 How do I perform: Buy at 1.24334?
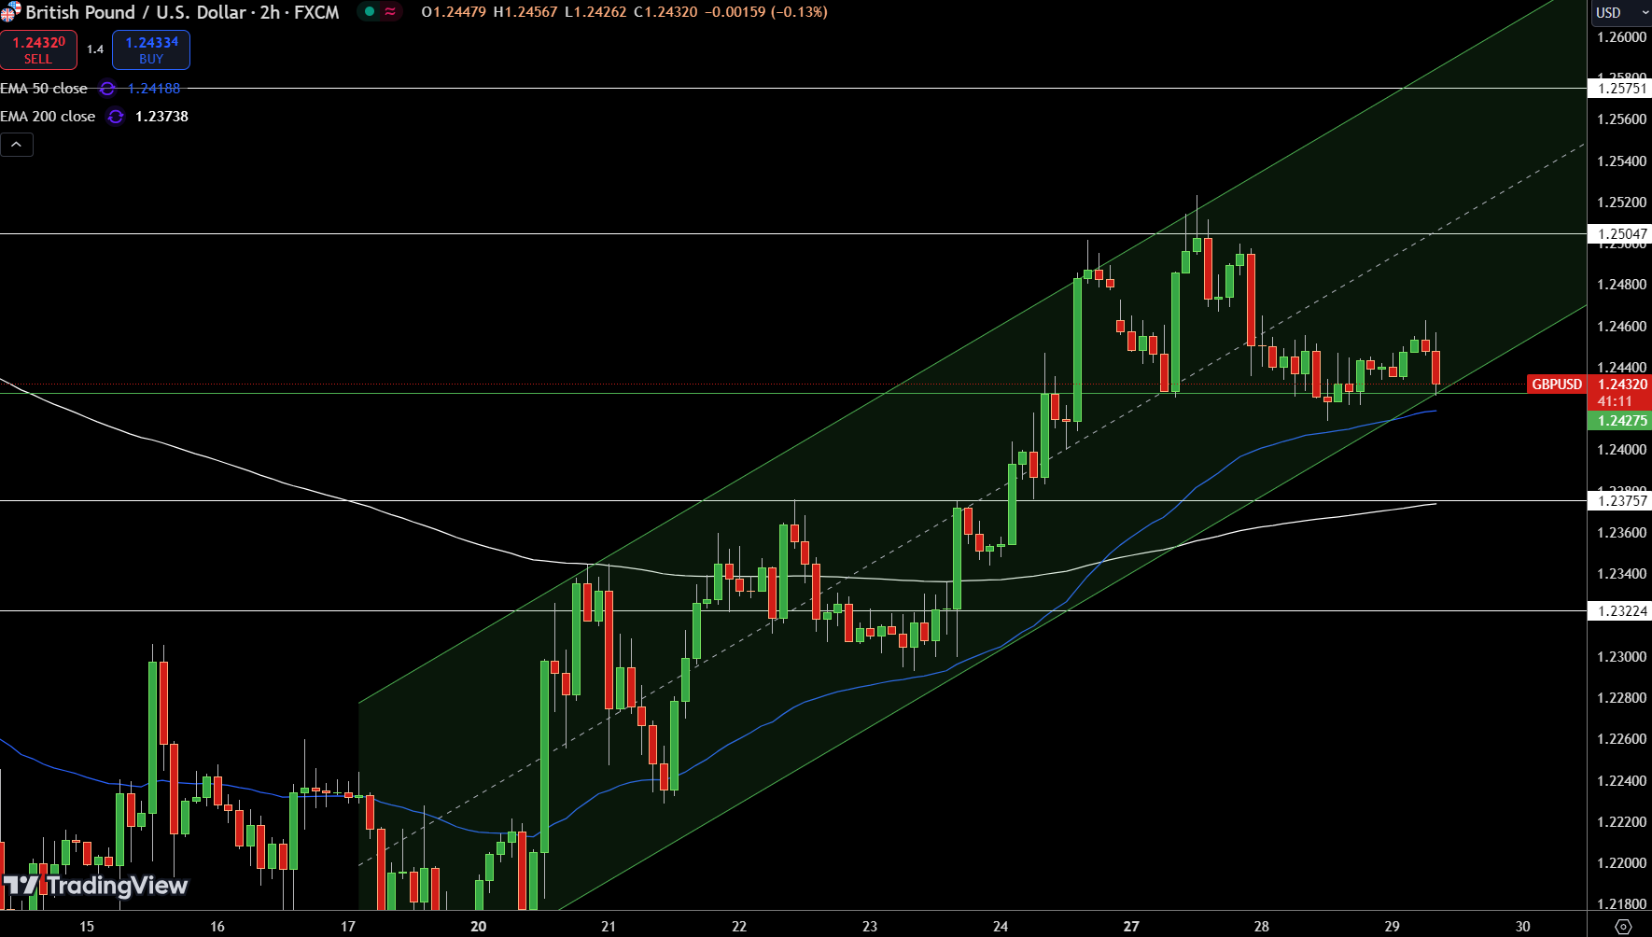point(151,50)
